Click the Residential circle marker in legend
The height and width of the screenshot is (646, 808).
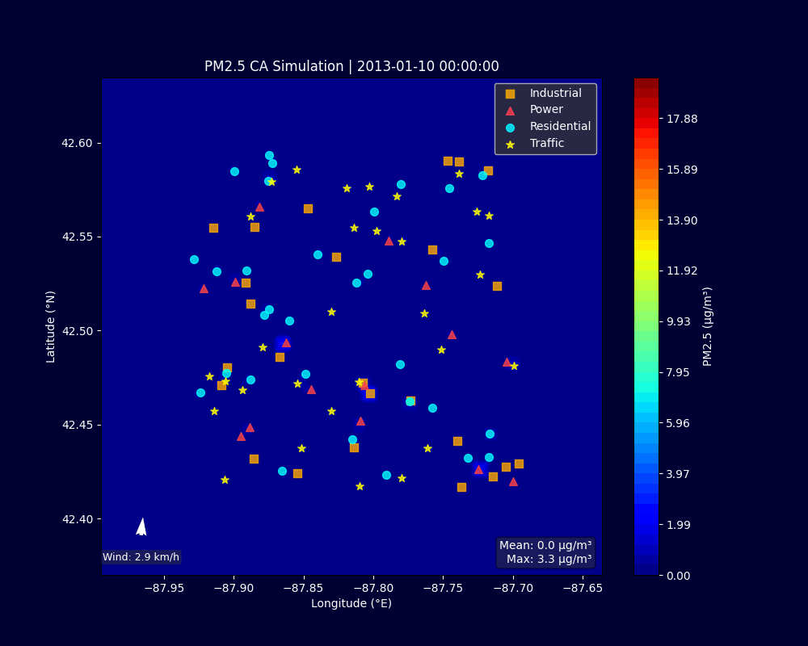click(x=510, y=127)
